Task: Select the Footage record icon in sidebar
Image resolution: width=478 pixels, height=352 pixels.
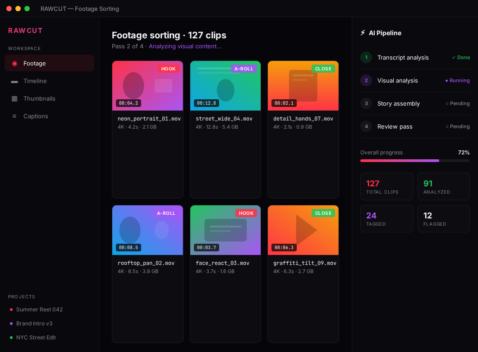Action: point(15,63)
